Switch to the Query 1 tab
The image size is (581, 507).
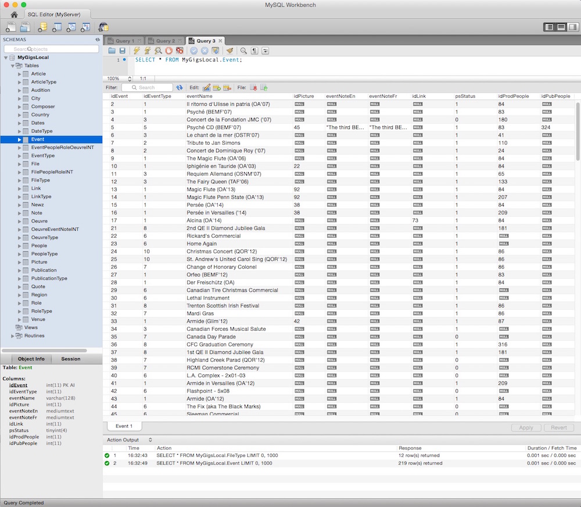(123, 41)
